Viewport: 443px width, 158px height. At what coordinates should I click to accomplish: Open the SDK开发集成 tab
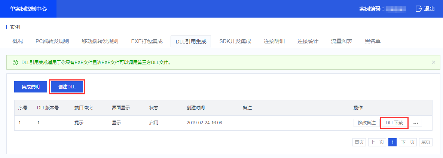[x=235, y=41]
